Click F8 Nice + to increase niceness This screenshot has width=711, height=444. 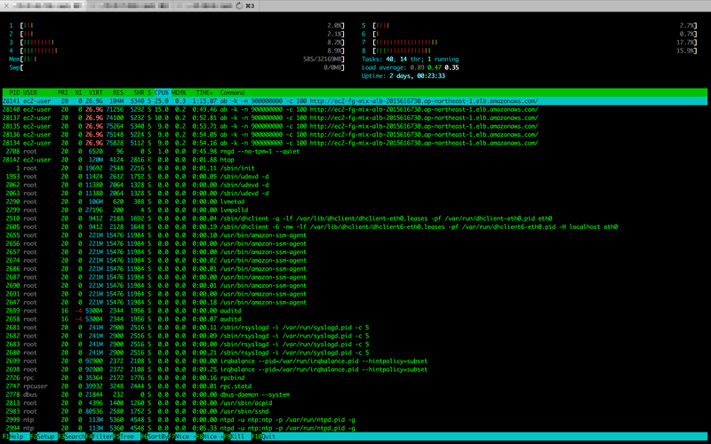211,437
